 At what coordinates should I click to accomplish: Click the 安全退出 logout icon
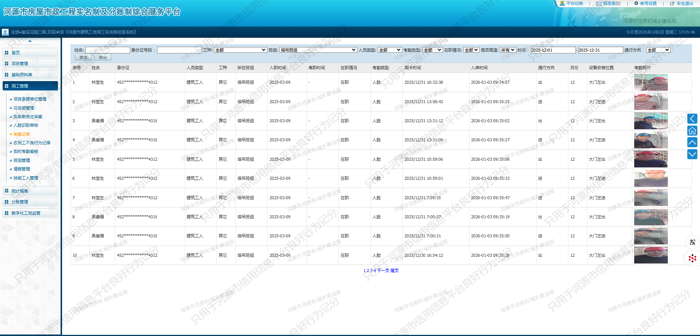tap(672, 4)
